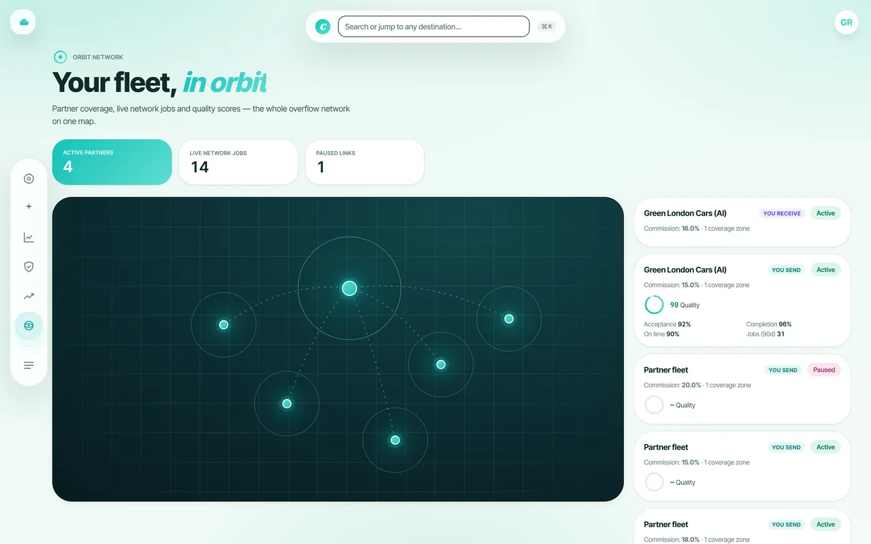Open the line chart sidebar icon
Image resolution: width=871 pixels, height=544 pixels.
pos(29,237)
